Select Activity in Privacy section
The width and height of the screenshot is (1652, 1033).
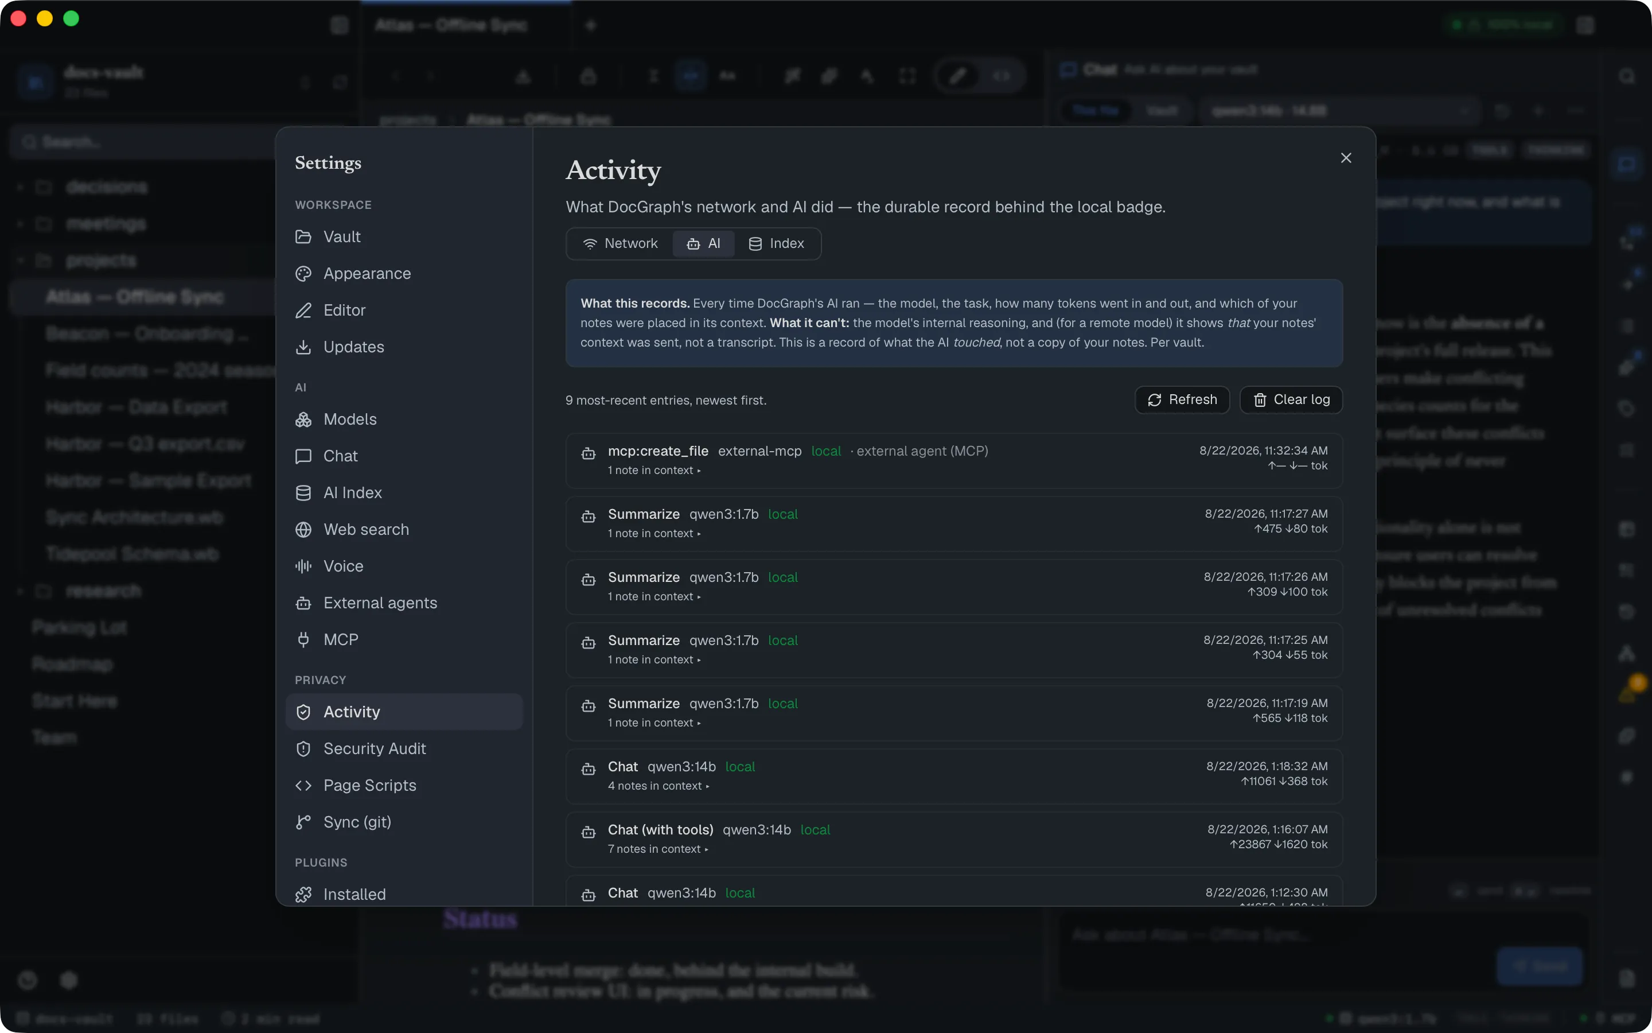coord(403,712)
